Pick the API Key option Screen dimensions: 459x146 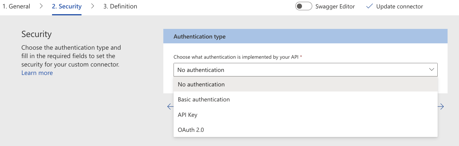coord(187,115)
